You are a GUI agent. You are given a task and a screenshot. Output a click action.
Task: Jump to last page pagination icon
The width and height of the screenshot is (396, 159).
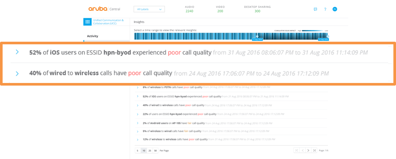[x=314, y=150]
